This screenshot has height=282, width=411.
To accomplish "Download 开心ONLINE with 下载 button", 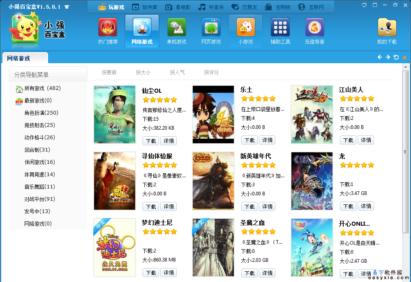I will point(348,274).
